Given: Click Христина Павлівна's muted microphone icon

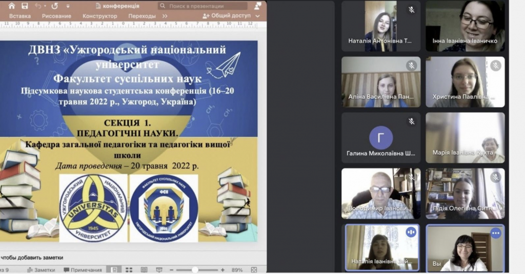Looking at the screenshot, I should click(496, 65).
